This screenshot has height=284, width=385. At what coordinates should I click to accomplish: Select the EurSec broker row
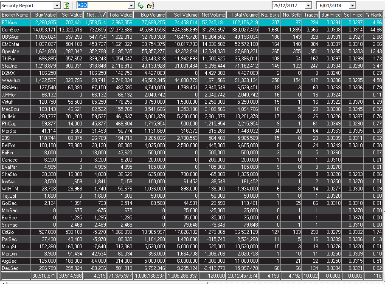click(x=192, y=218)
